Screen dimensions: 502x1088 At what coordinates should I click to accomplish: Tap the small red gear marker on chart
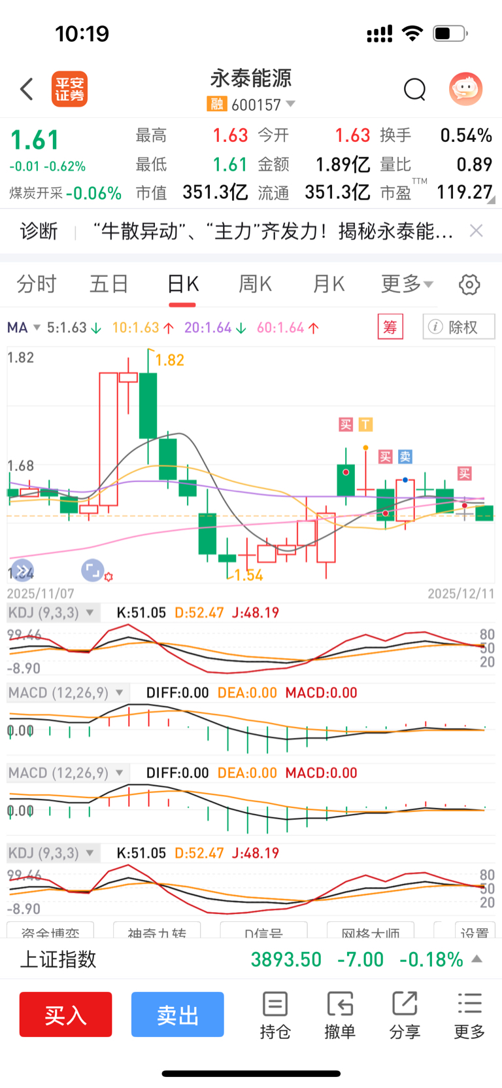[109, 576]
